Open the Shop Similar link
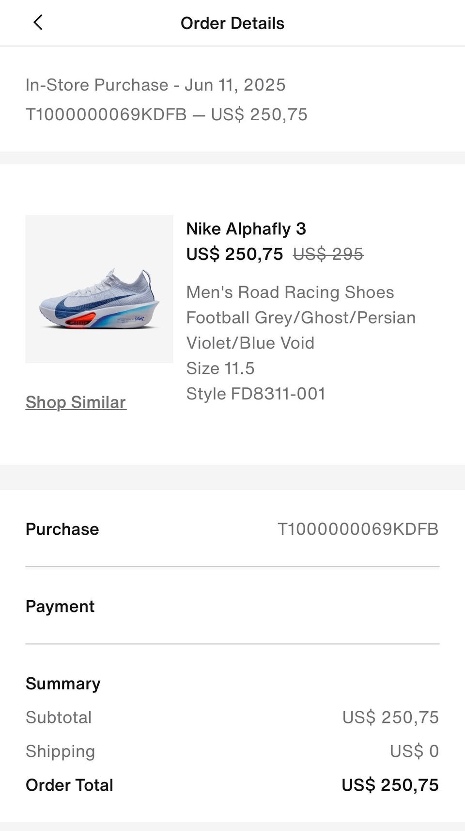The image size is (465, 831). pyautogui.click(x=76, y=402)
